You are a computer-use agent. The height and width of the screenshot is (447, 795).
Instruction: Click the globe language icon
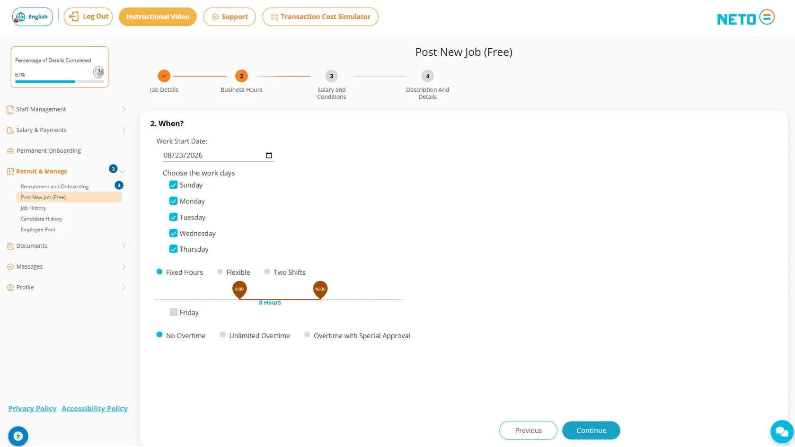click(20, 17)
